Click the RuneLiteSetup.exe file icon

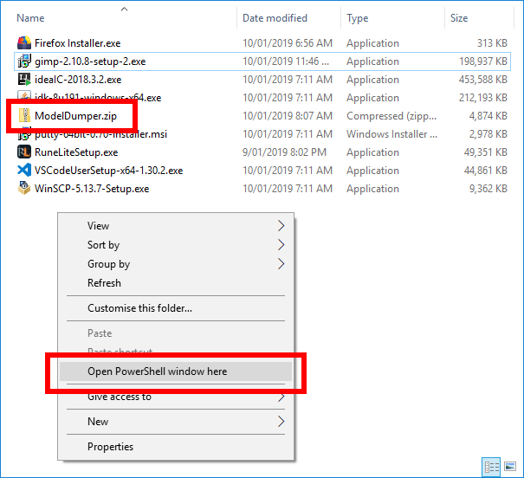pos(24,152)
